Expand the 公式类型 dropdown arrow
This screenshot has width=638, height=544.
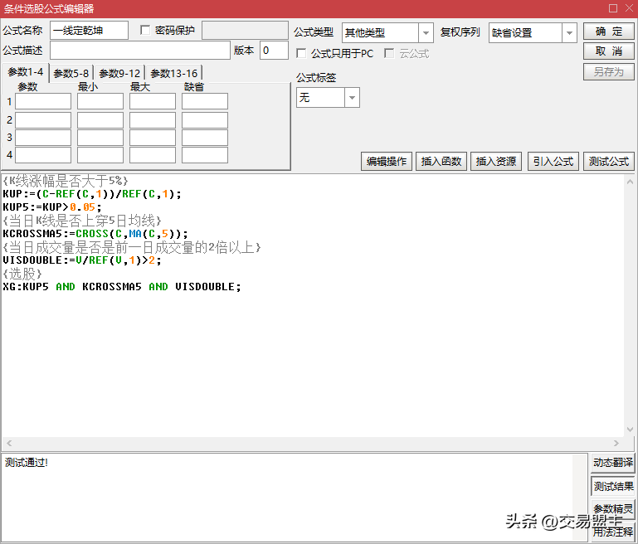coord(426,33)
